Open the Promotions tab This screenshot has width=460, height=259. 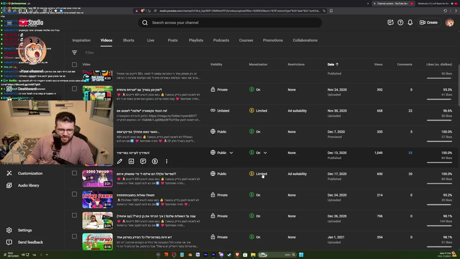(273, 40)
